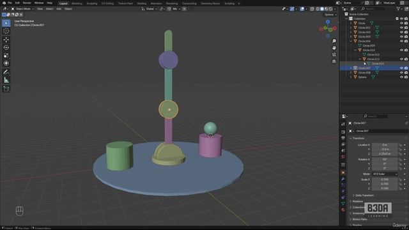Disable Circle.008 in renders camera icon
Viewport: 409px width, 230px height.
[x=406, y=72]
